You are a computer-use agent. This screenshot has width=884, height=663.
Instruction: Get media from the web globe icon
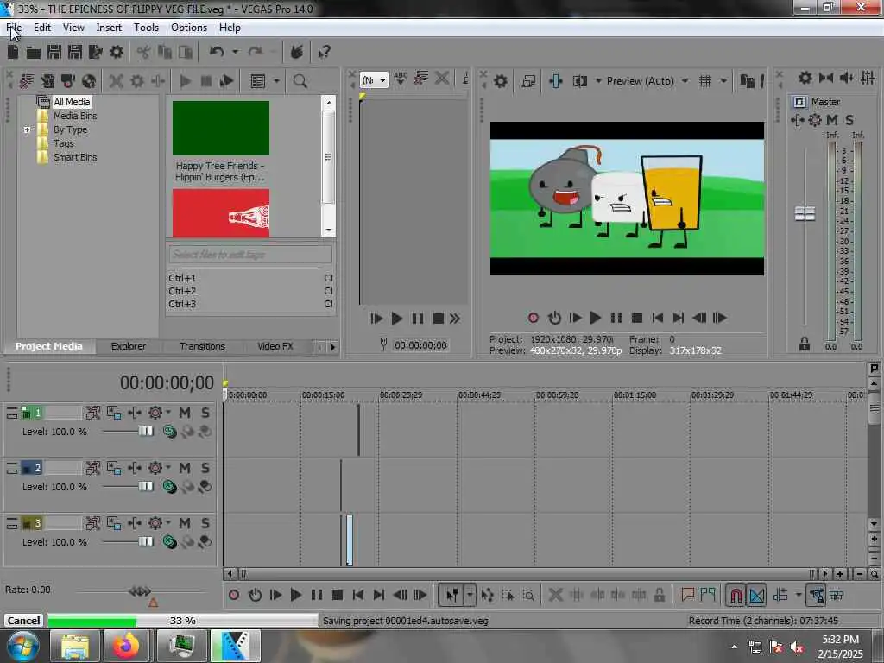click(89, 81)
